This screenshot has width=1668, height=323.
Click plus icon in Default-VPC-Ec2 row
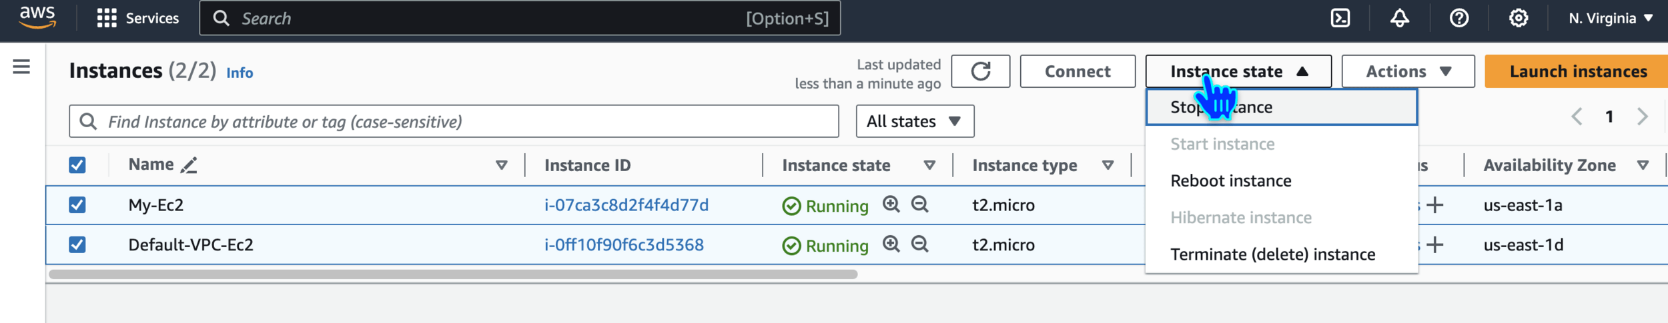(1434, 245)
